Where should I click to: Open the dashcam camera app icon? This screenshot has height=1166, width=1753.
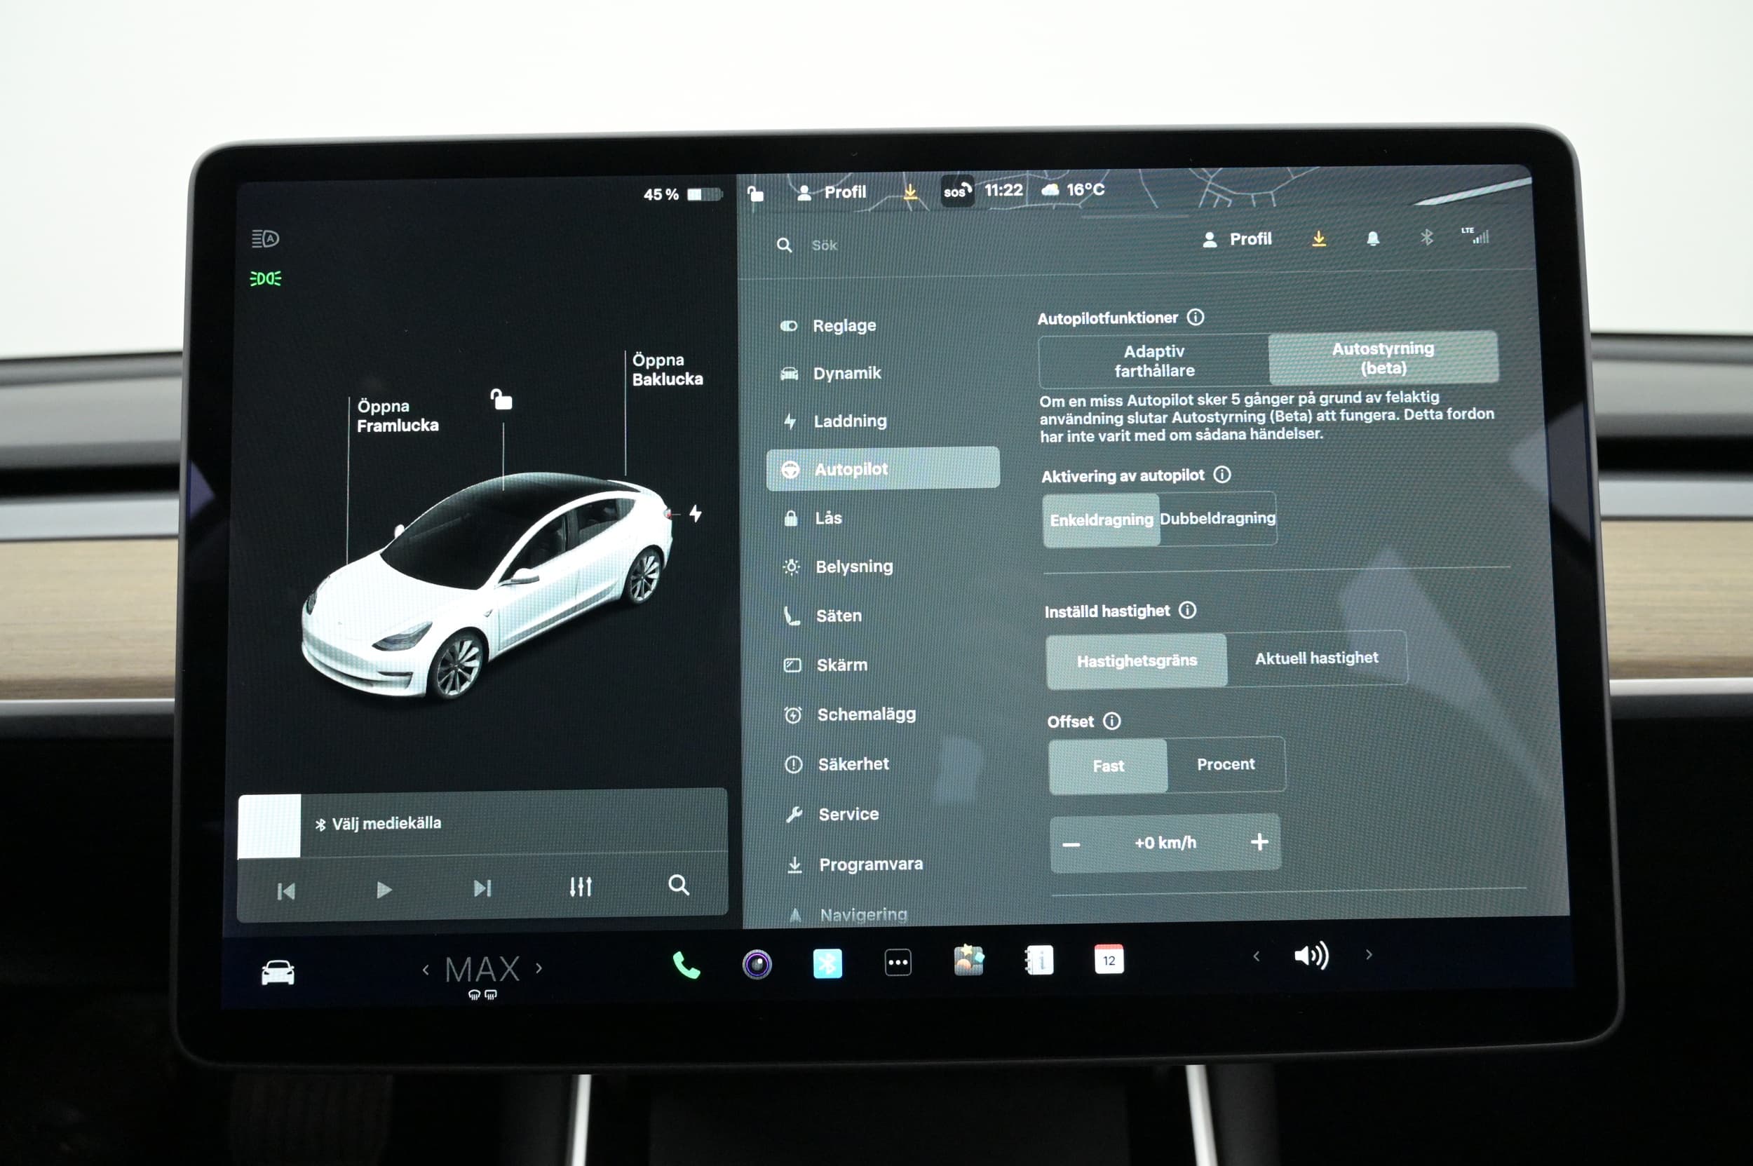tap(757, 965)
